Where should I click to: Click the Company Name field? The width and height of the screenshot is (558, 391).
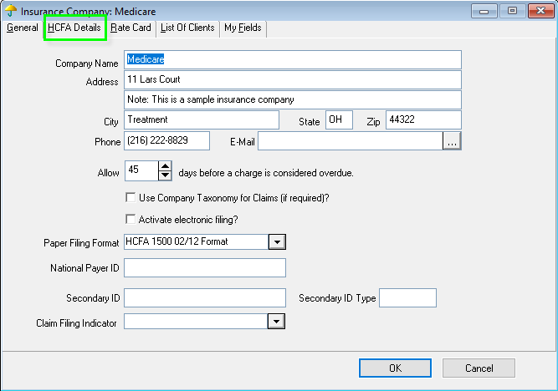pyautogui.click(x=293, y=59)
